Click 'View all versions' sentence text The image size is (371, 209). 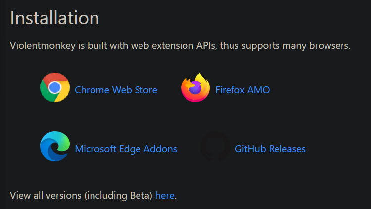pos(46,196)
